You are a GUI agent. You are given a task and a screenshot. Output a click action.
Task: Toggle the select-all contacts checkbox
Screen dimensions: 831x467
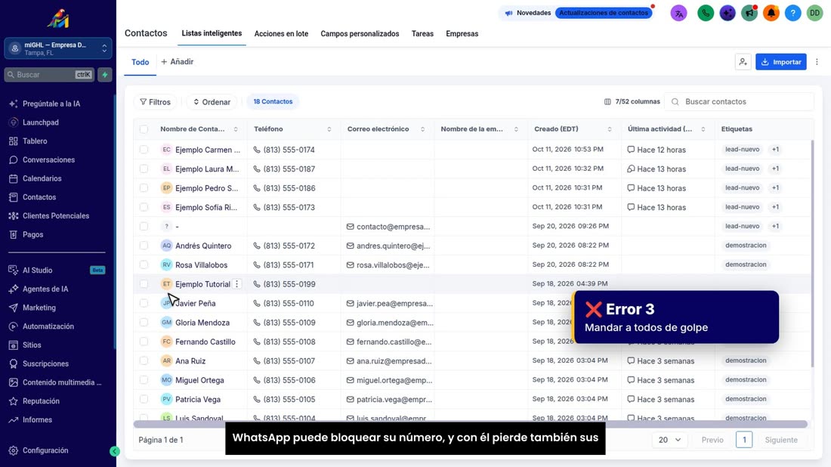click(x=144, y=129)
